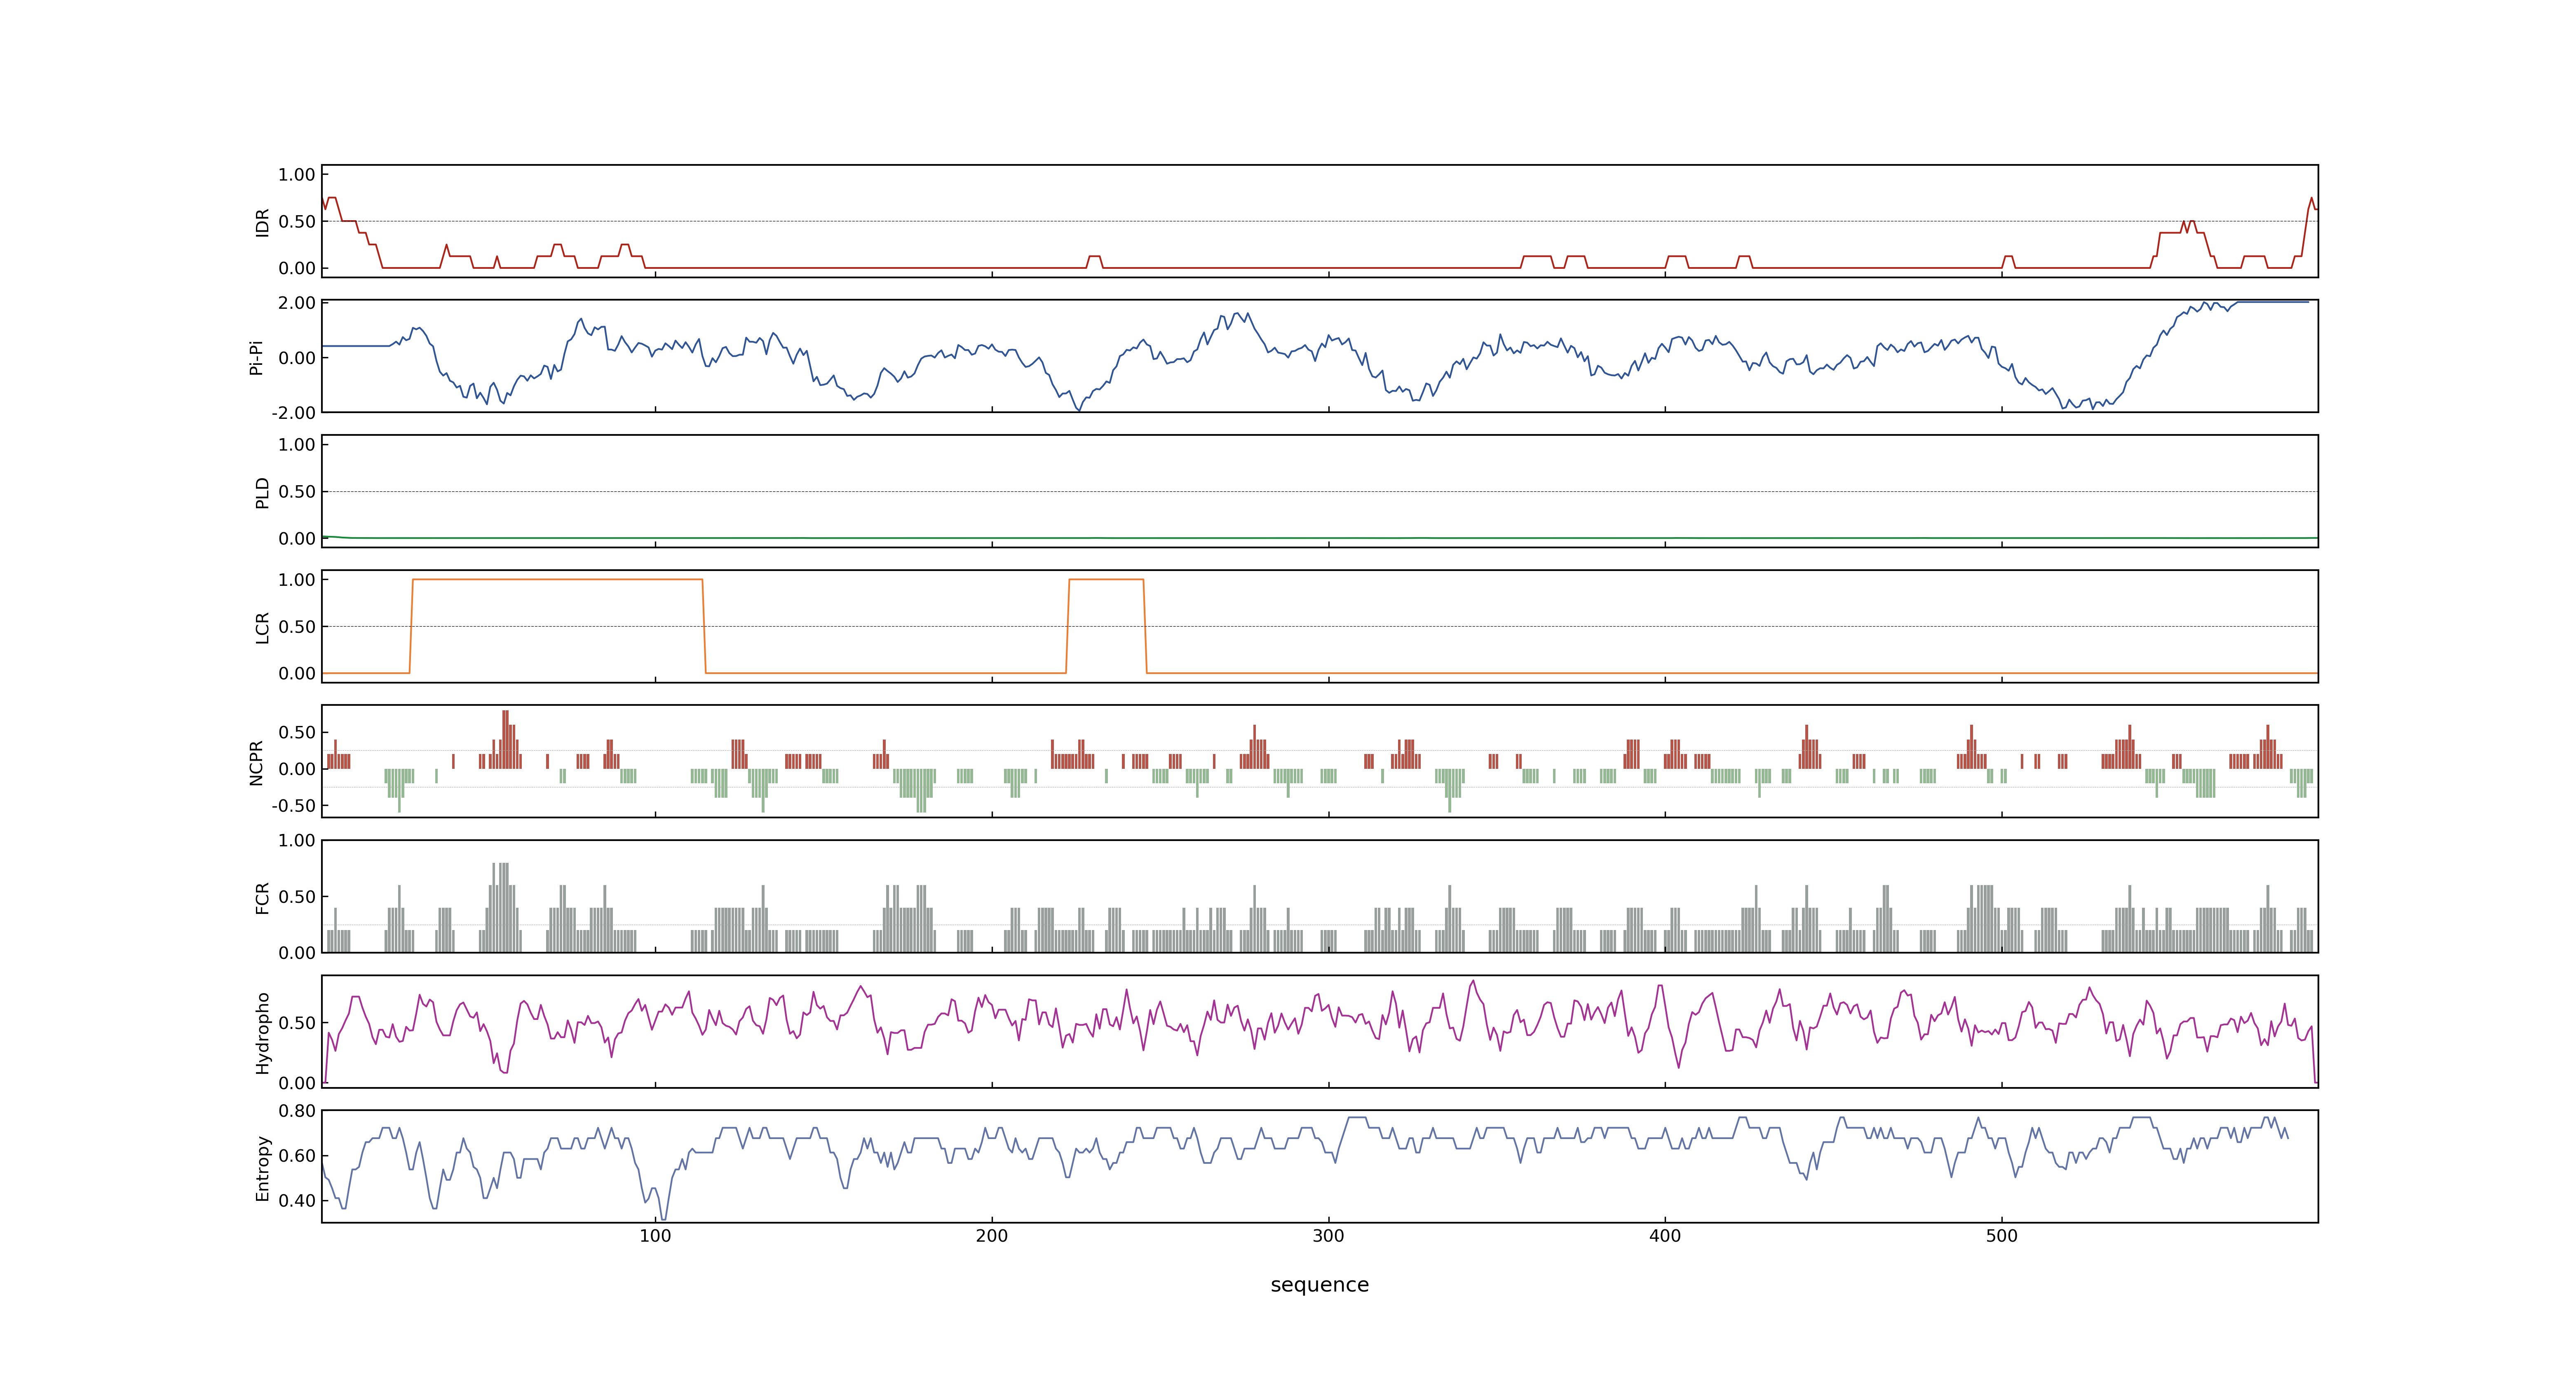Click the x-axis tick label 300
Viewport: 2576px width, 1374px height.
pyautogui.click(x=1328, y=1236)
